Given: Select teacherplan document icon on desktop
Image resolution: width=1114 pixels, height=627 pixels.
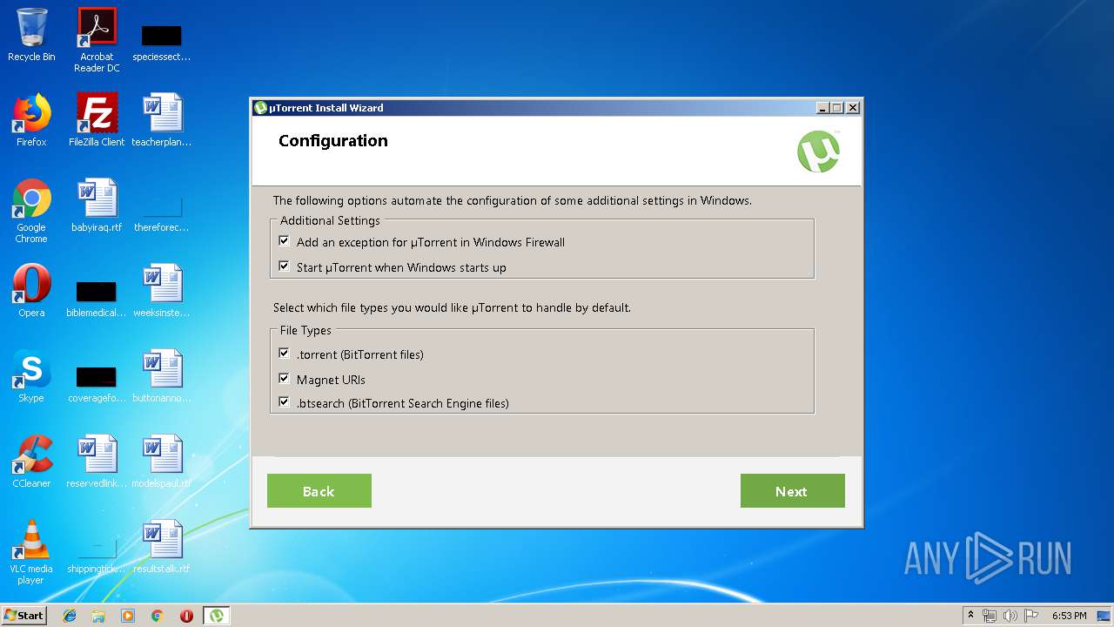Looking at the screenshot, I should pyautogui.click(x=162, y=120).
